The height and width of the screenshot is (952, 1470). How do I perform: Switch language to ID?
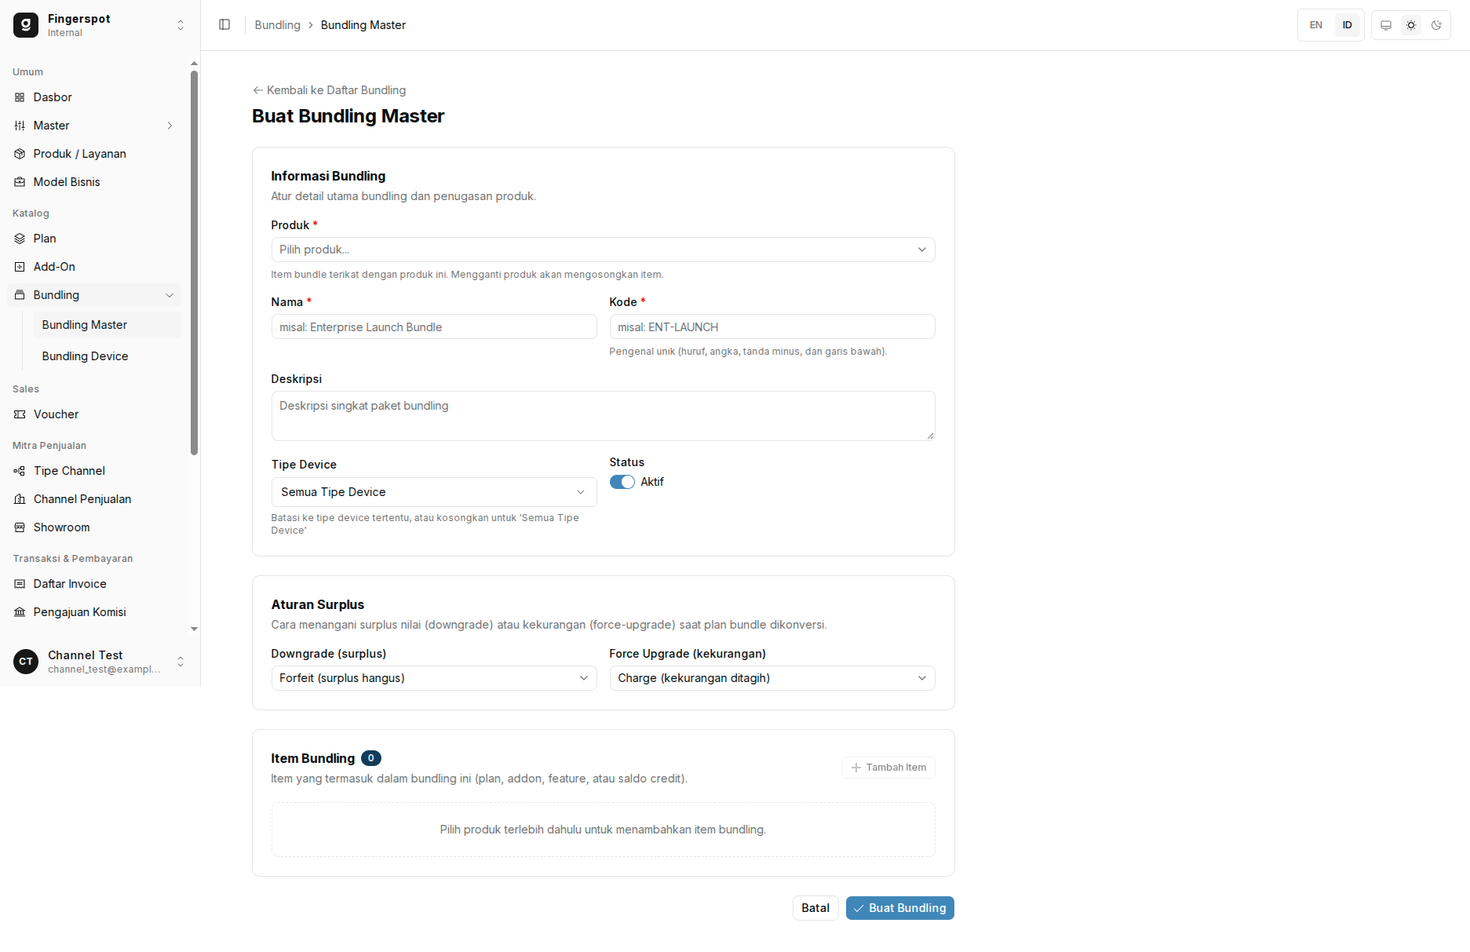pyautogui.click(x=1348, y=25)
